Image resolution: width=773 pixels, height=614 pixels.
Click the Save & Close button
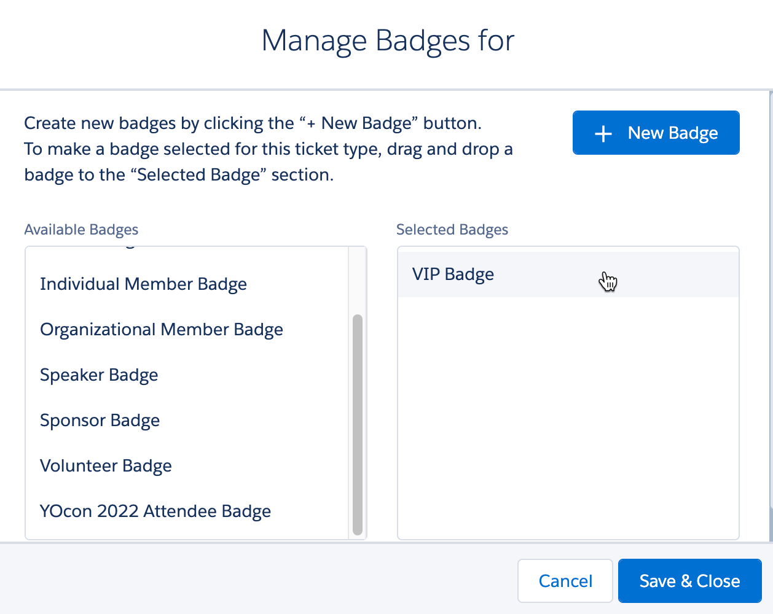(x=689, y=580)
